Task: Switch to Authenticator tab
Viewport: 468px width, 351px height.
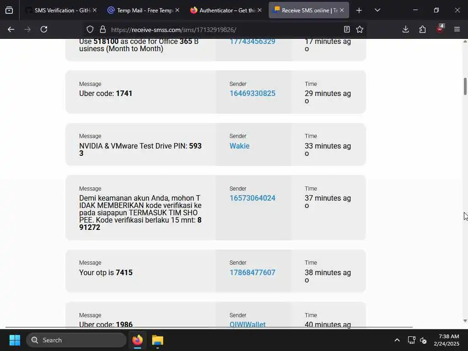Action: 226,11
